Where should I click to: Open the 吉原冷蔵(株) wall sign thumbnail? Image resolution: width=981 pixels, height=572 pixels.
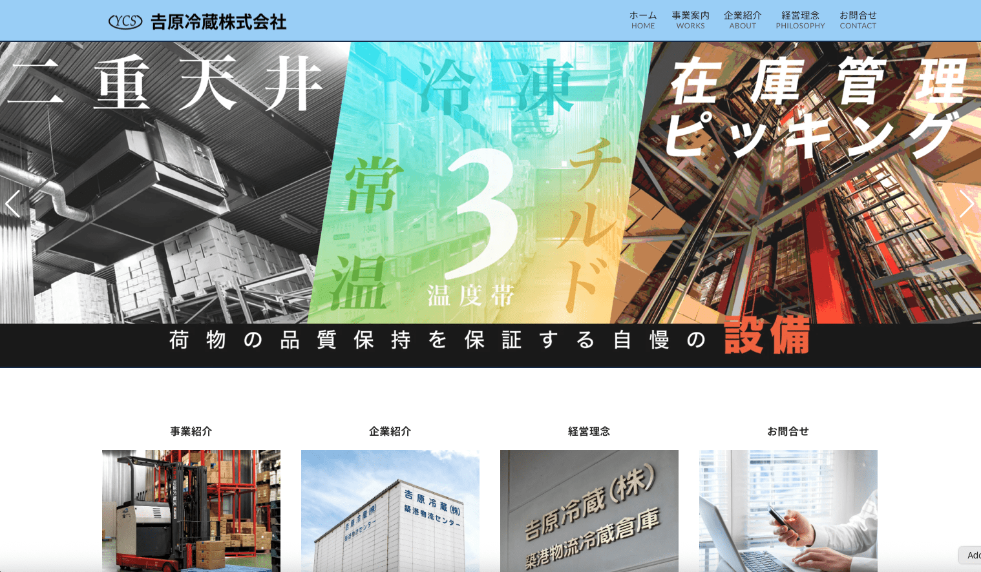[589, 510]
